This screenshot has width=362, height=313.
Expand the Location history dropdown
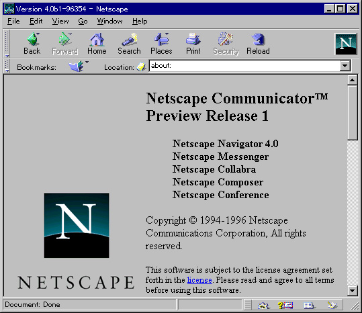click(x=345, y=66)
